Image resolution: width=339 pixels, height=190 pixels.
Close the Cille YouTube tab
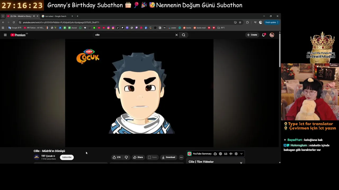[x=37, y=16]
